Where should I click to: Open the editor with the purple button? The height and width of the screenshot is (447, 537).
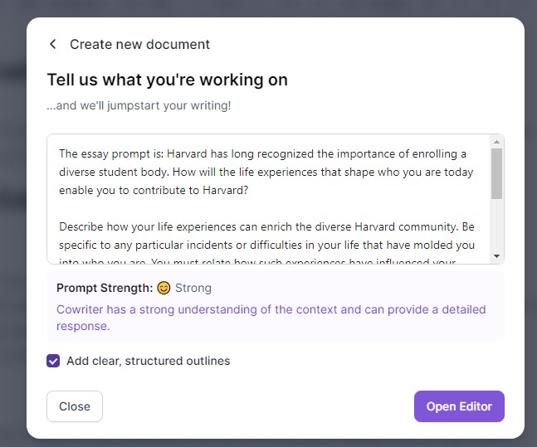[459, 406]
